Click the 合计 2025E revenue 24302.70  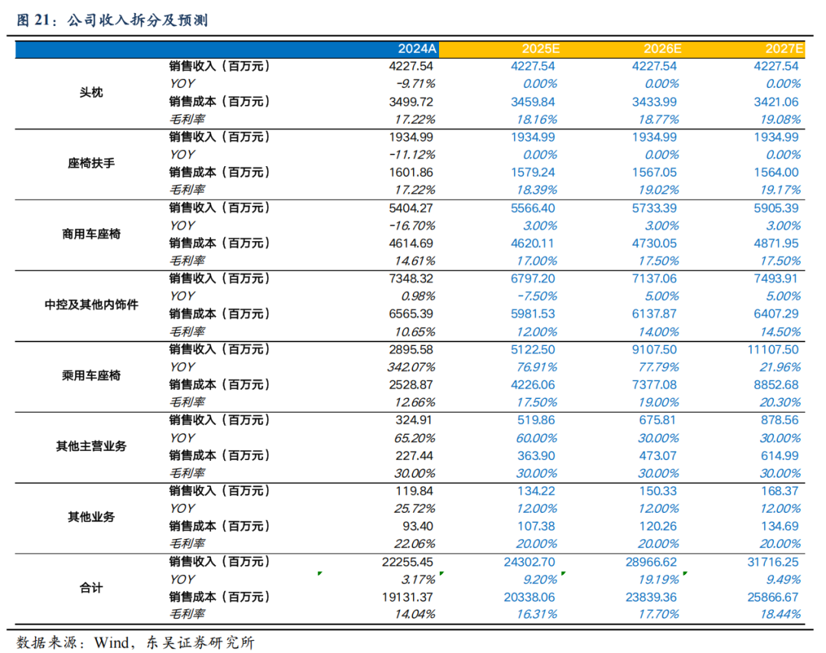[529, 562]
